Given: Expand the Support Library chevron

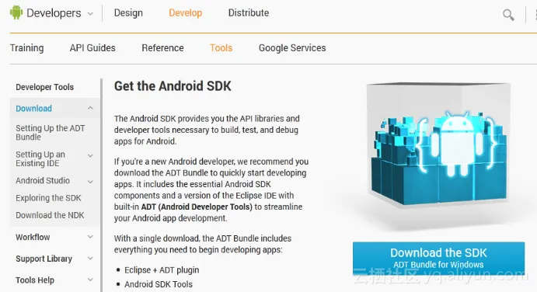Looking at the screenshot, I should 90,259.
